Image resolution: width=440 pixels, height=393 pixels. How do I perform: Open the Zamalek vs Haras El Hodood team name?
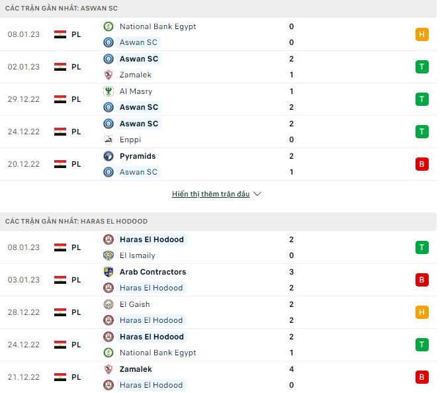[136, 369]
